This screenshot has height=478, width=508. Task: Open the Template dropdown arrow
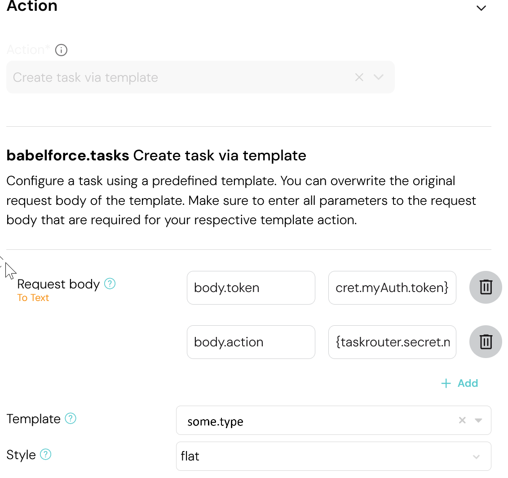point(478,420)
